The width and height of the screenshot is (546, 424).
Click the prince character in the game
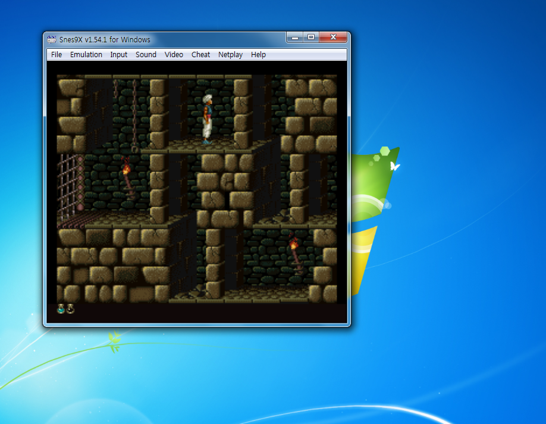(x=208, y=119)
